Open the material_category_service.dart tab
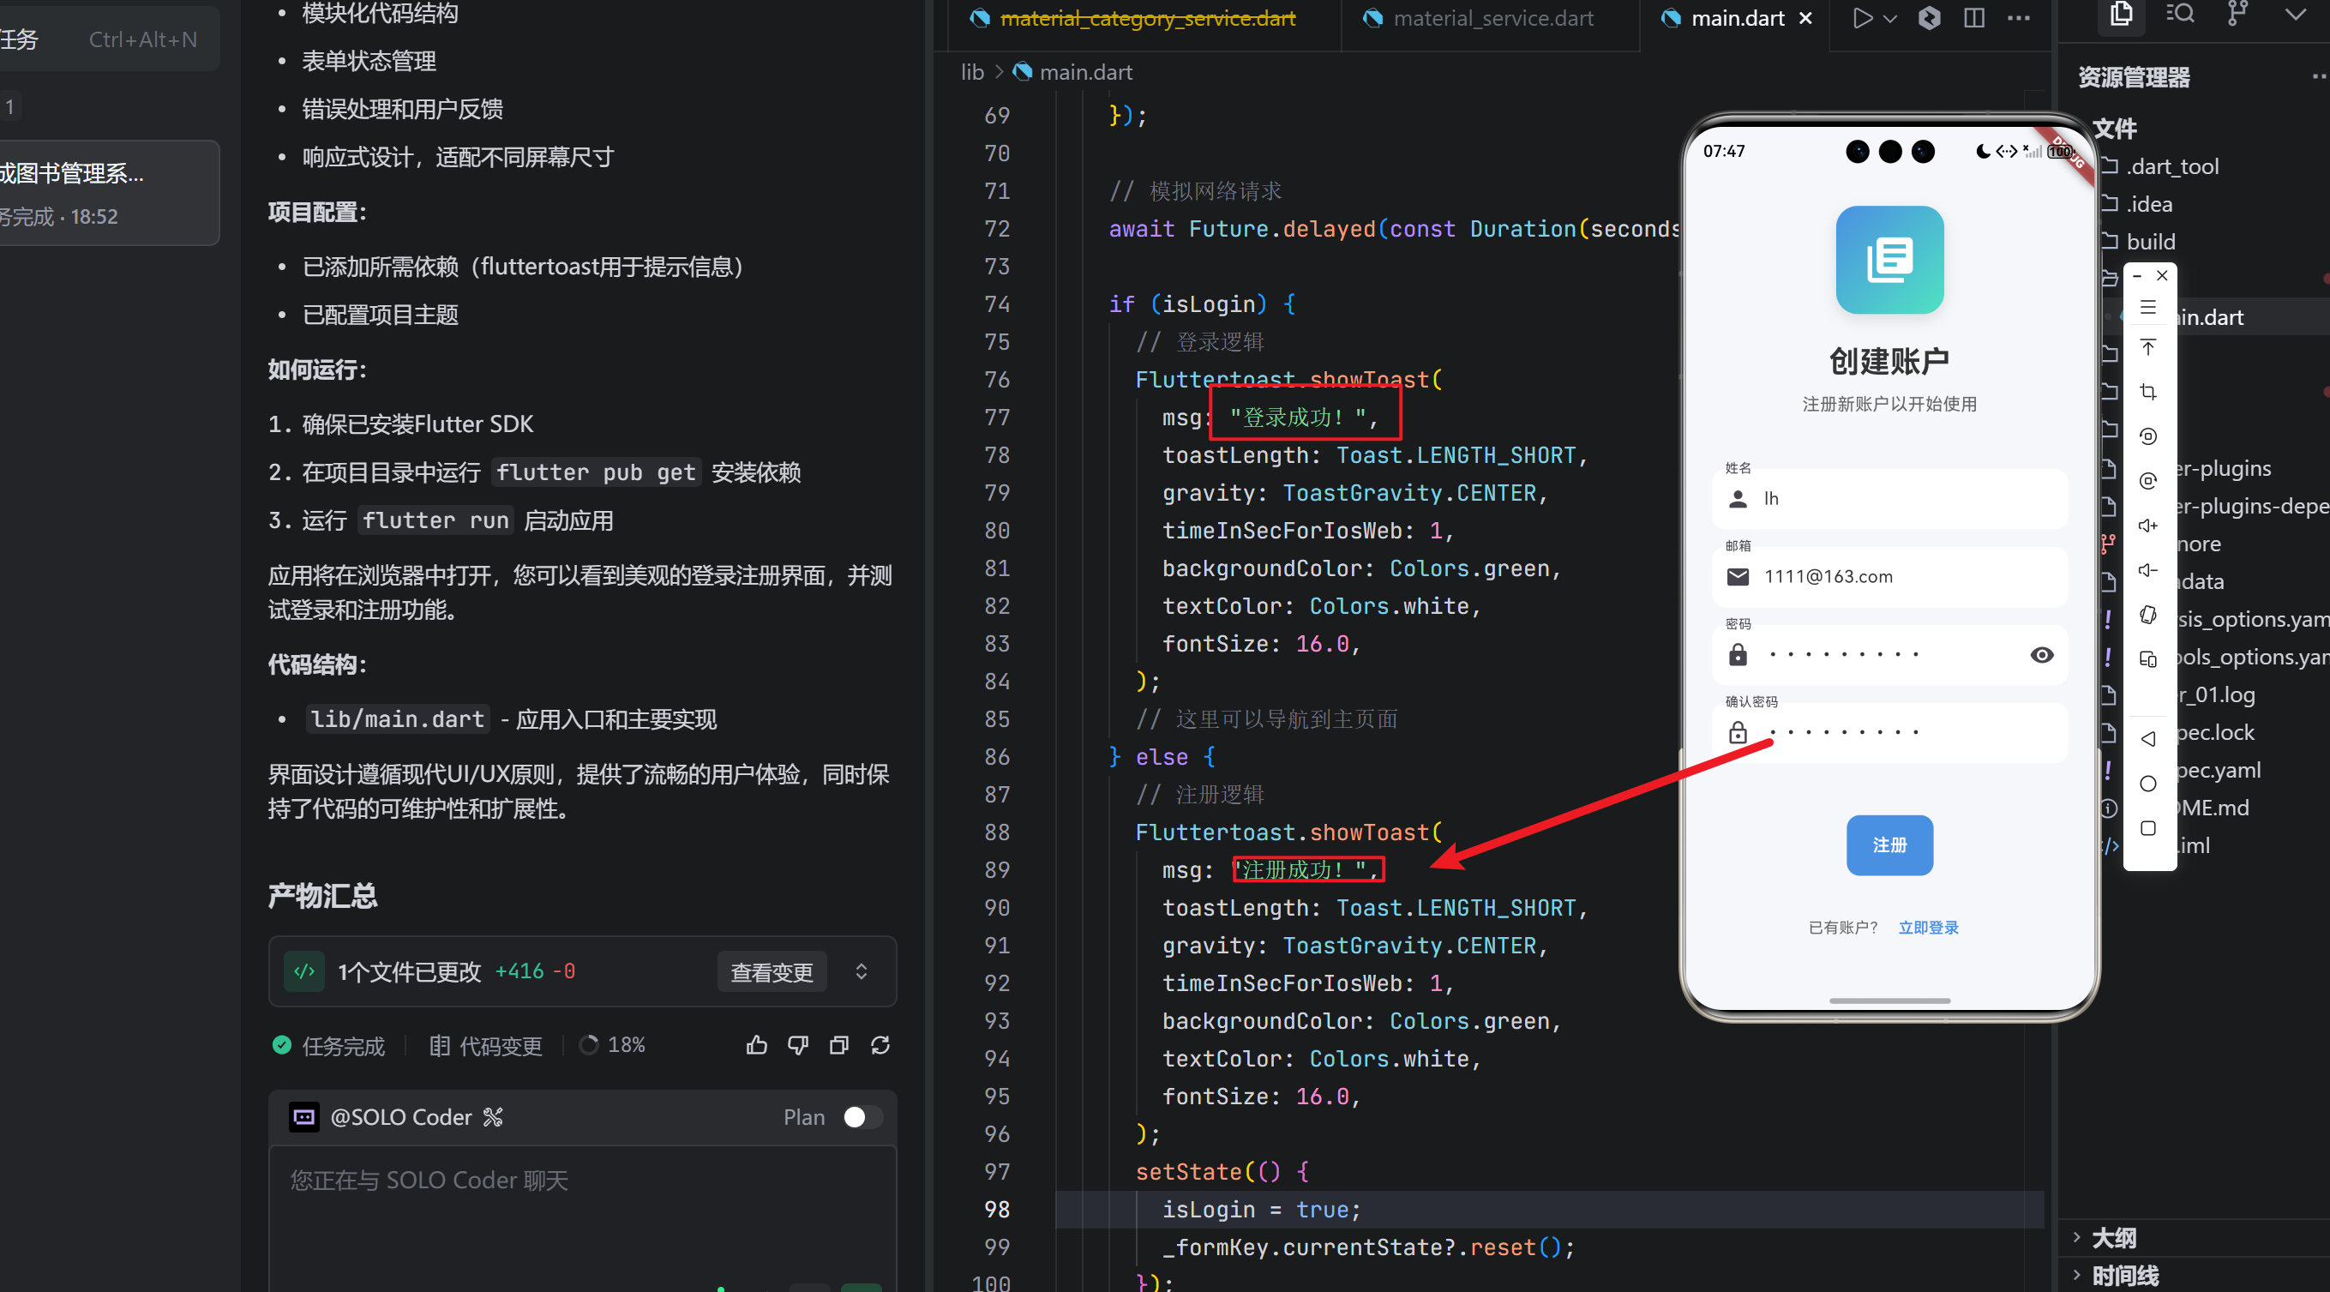Screen dimensions: 2330x1292 click(1149, 17)
